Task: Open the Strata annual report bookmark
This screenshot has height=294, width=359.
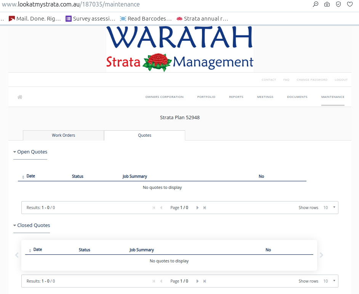Action: (202, 19)
